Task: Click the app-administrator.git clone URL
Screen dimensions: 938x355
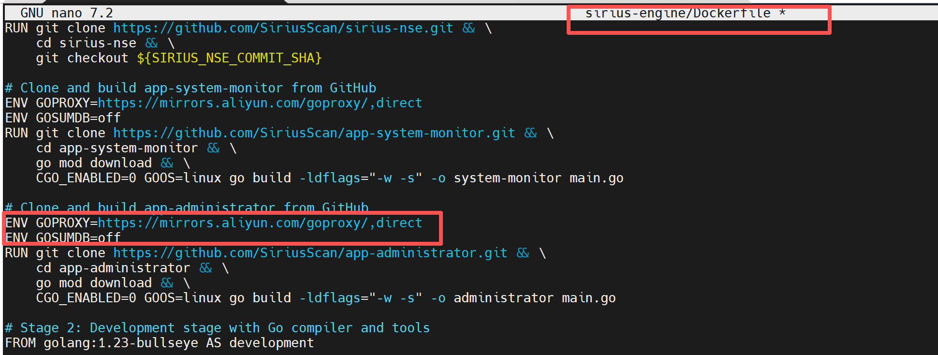Action: point(310,253)
